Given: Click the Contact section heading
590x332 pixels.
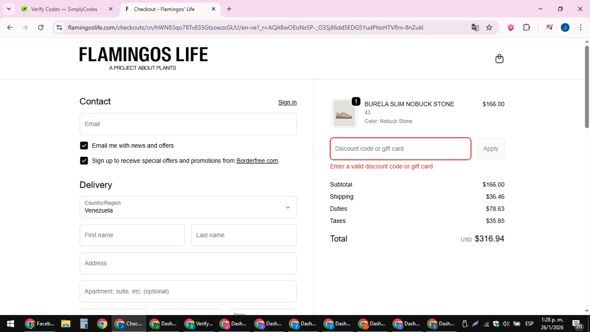Looking at the screenshot, I should (x=95, y=102).
